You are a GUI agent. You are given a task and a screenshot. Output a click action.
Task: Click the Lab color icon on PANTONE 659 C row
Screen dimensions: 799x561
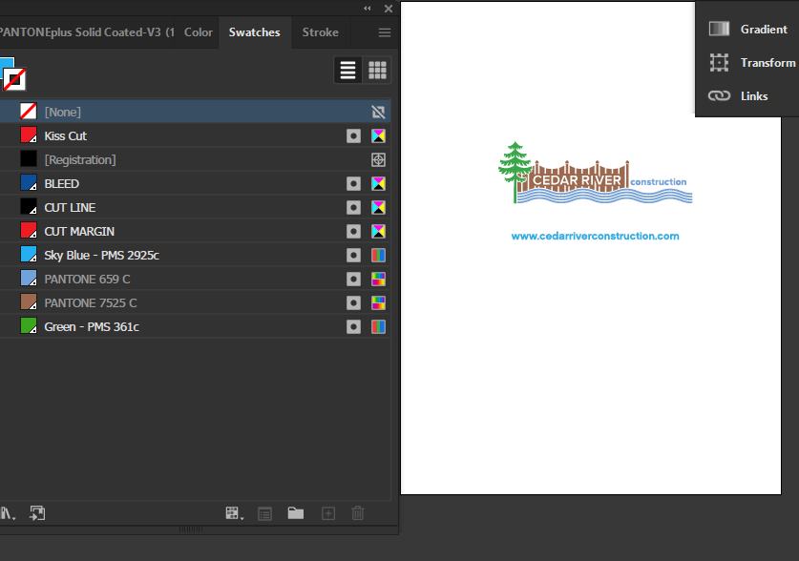click(x=378, y=279)
